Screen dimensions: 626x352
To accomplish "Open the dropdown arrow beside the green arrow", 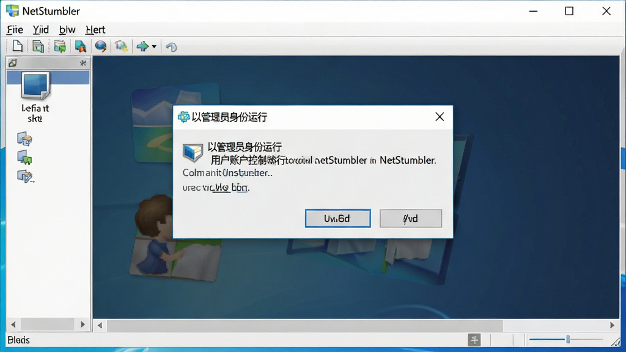I will pos(154,46).
